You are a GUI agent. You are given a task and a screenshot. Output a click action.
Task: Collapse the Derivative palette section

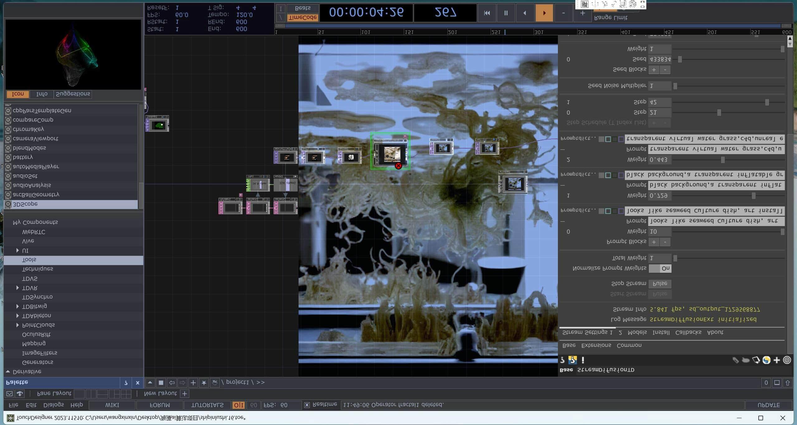coord(8,371)
